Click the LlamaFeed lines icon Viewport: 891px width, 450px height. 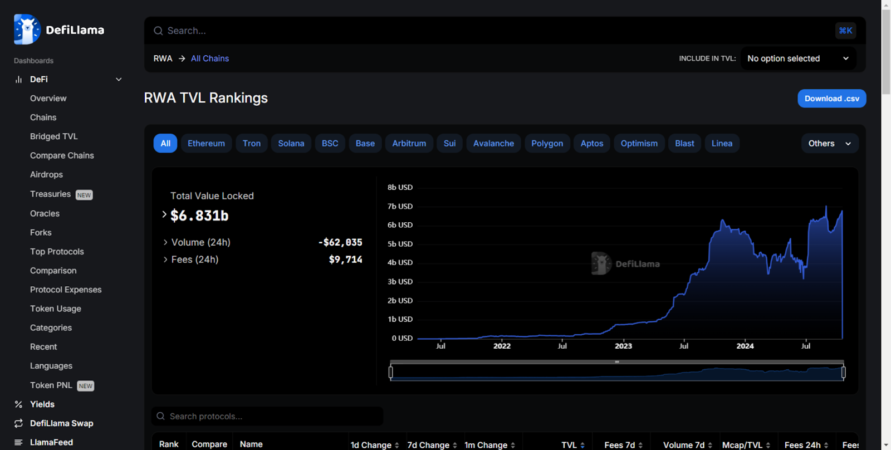[18, 442]
